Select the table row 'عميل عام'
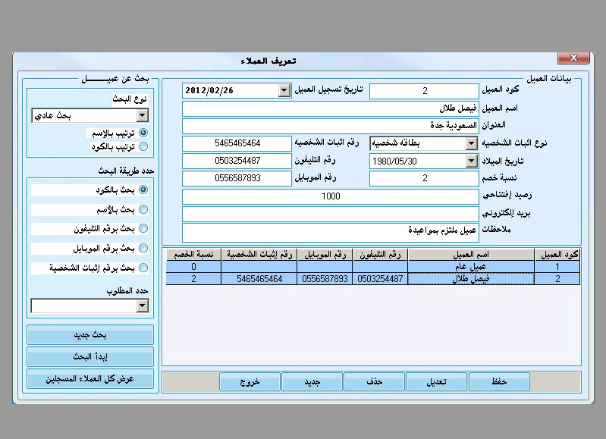The height and width of the screenshot is (439, 606). pos(373,267)
